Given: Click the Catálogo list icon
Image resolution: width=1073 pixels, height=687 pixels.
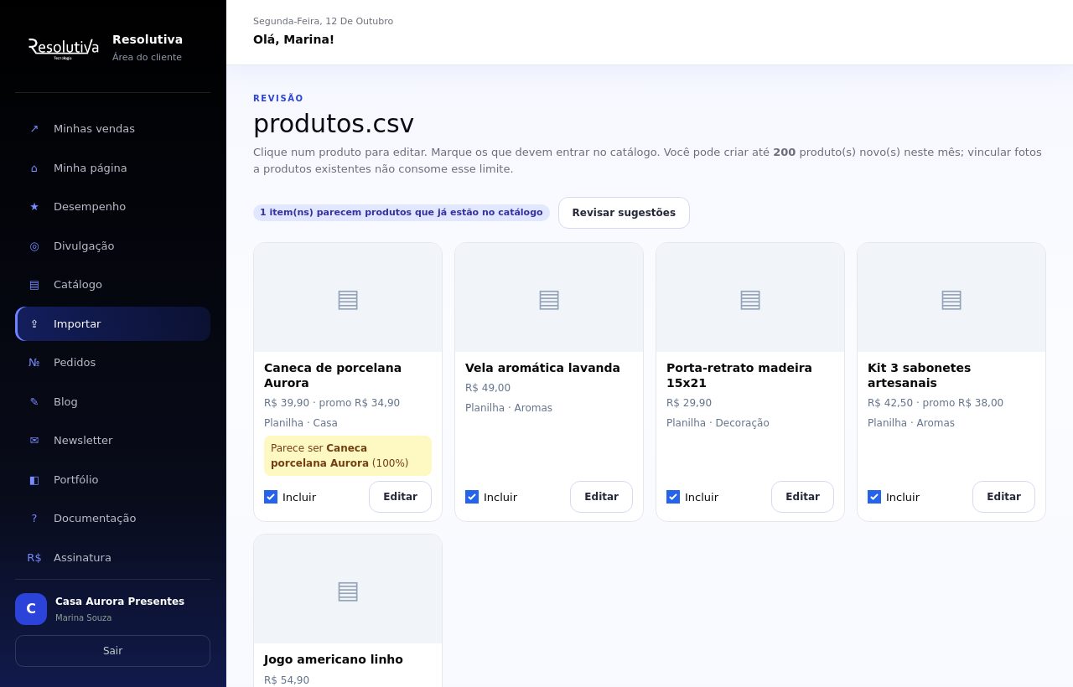Looking at the screenshot, I should point(34,285).
